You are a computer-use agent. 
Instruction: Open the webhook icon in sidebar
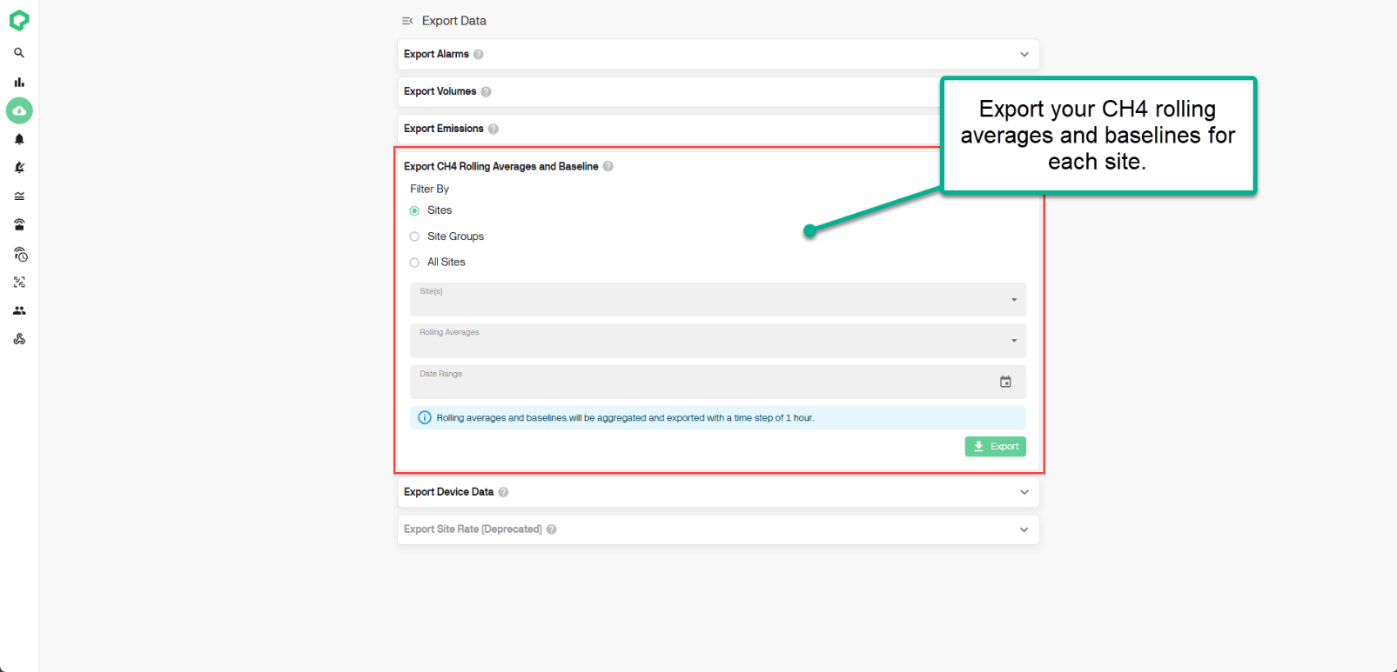pyautogui.click(x=19, y=339)
